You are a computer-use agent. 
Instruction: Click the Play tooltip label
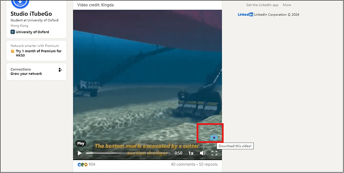click(x=81, y=143)
